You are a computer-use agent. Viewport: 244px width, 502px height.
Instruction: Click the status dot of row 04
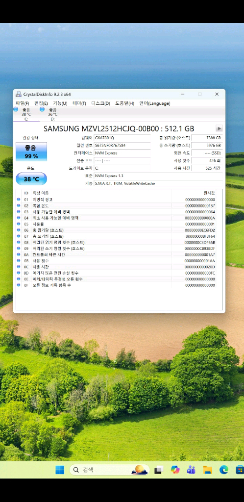coord(19,218)
